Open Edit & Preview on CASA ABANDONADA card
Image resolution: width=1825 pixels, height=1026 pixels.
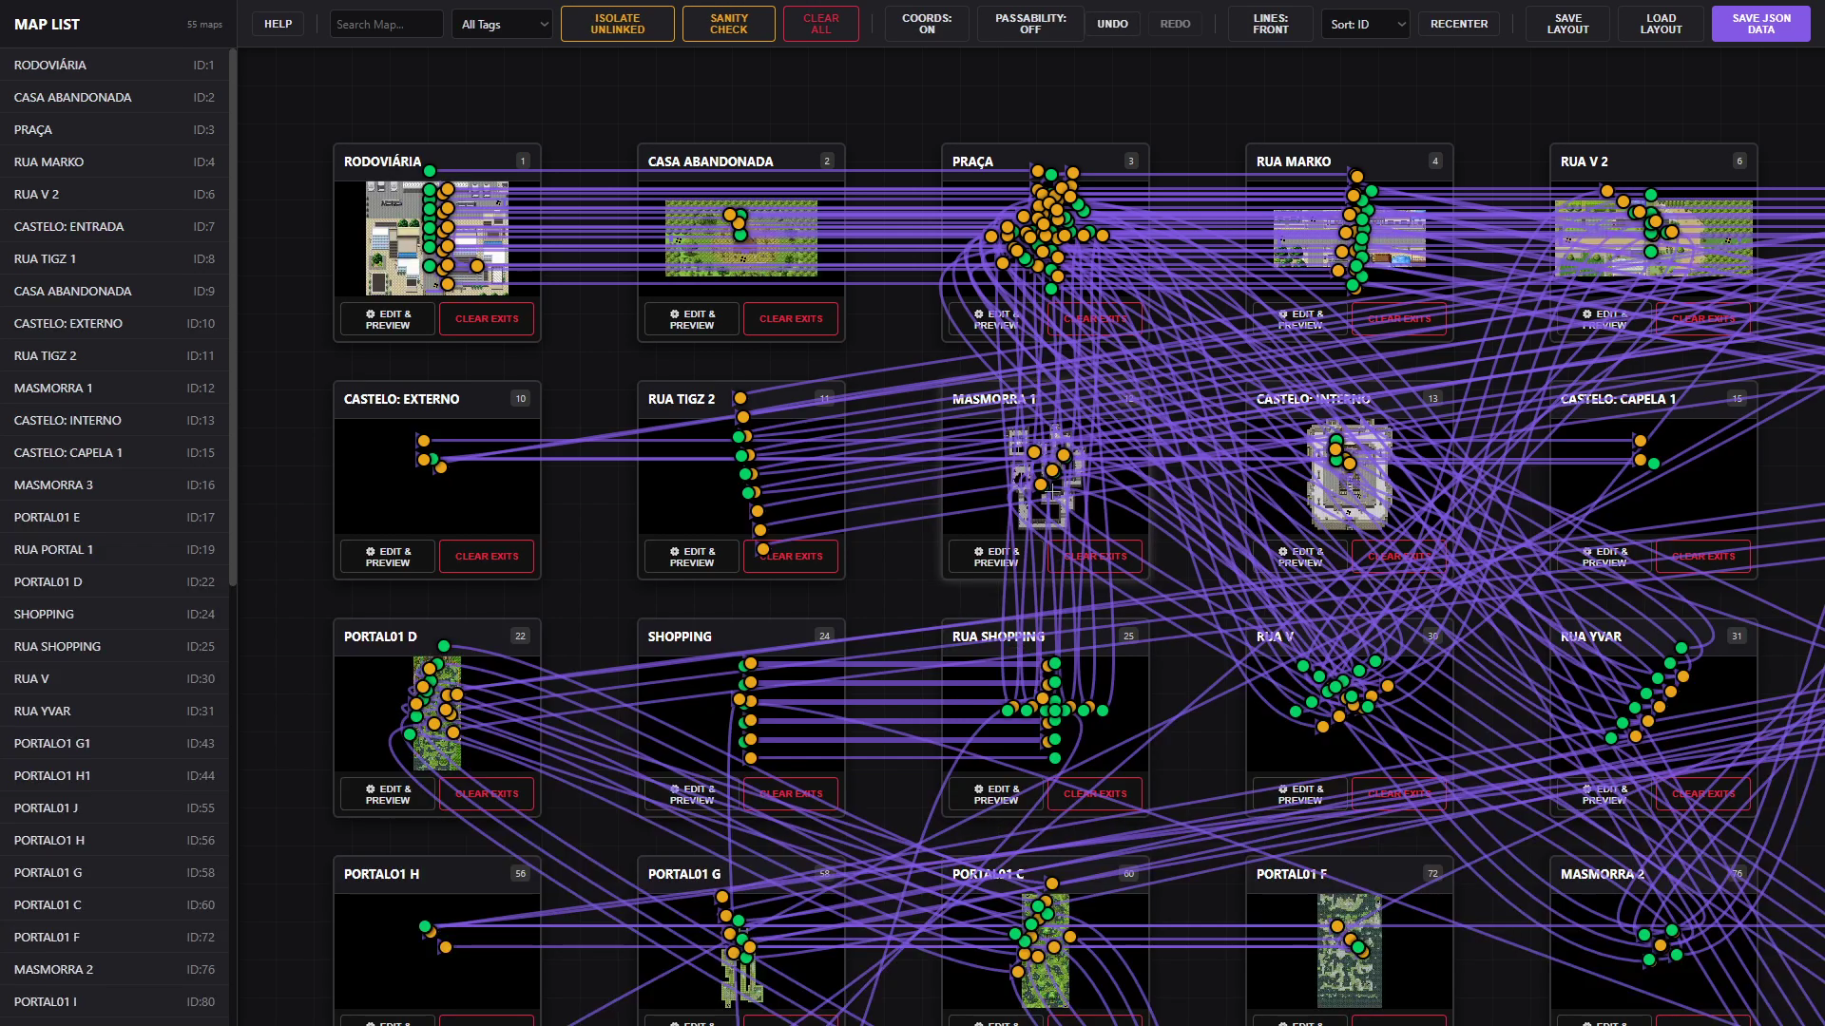(692, 319)
